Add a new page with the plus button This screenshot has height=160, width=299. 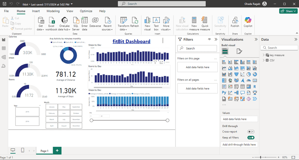pos(57,150)
